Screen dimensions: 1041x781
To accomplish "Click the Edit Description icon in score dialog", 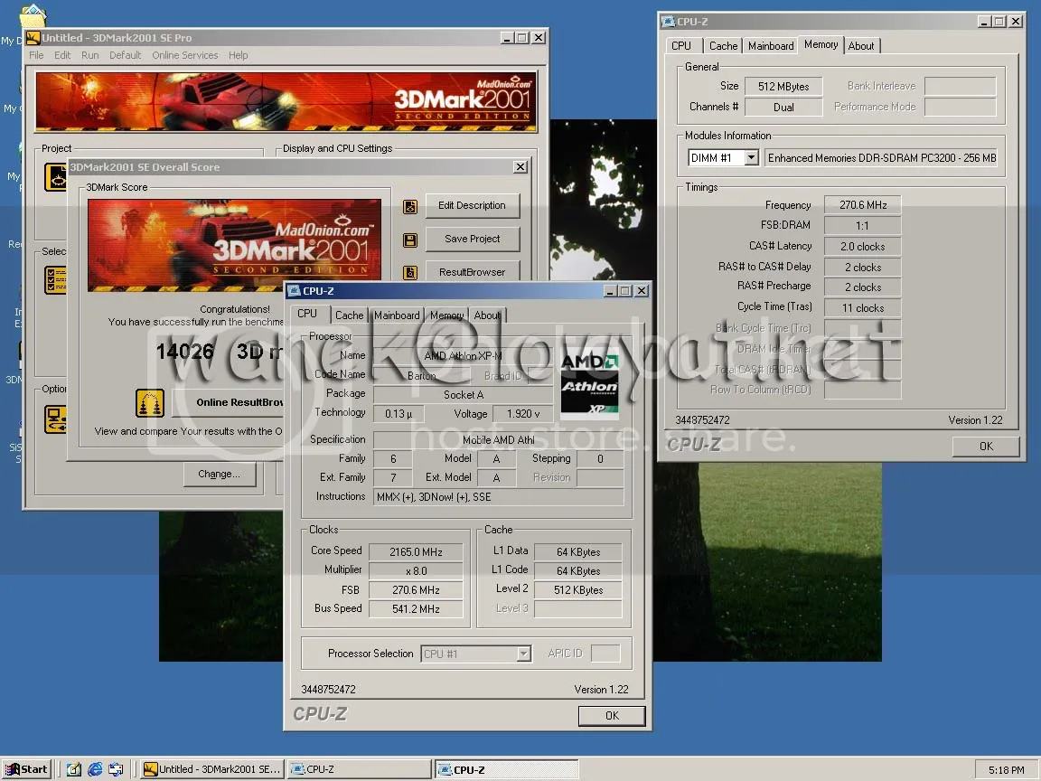I will 410,206.
